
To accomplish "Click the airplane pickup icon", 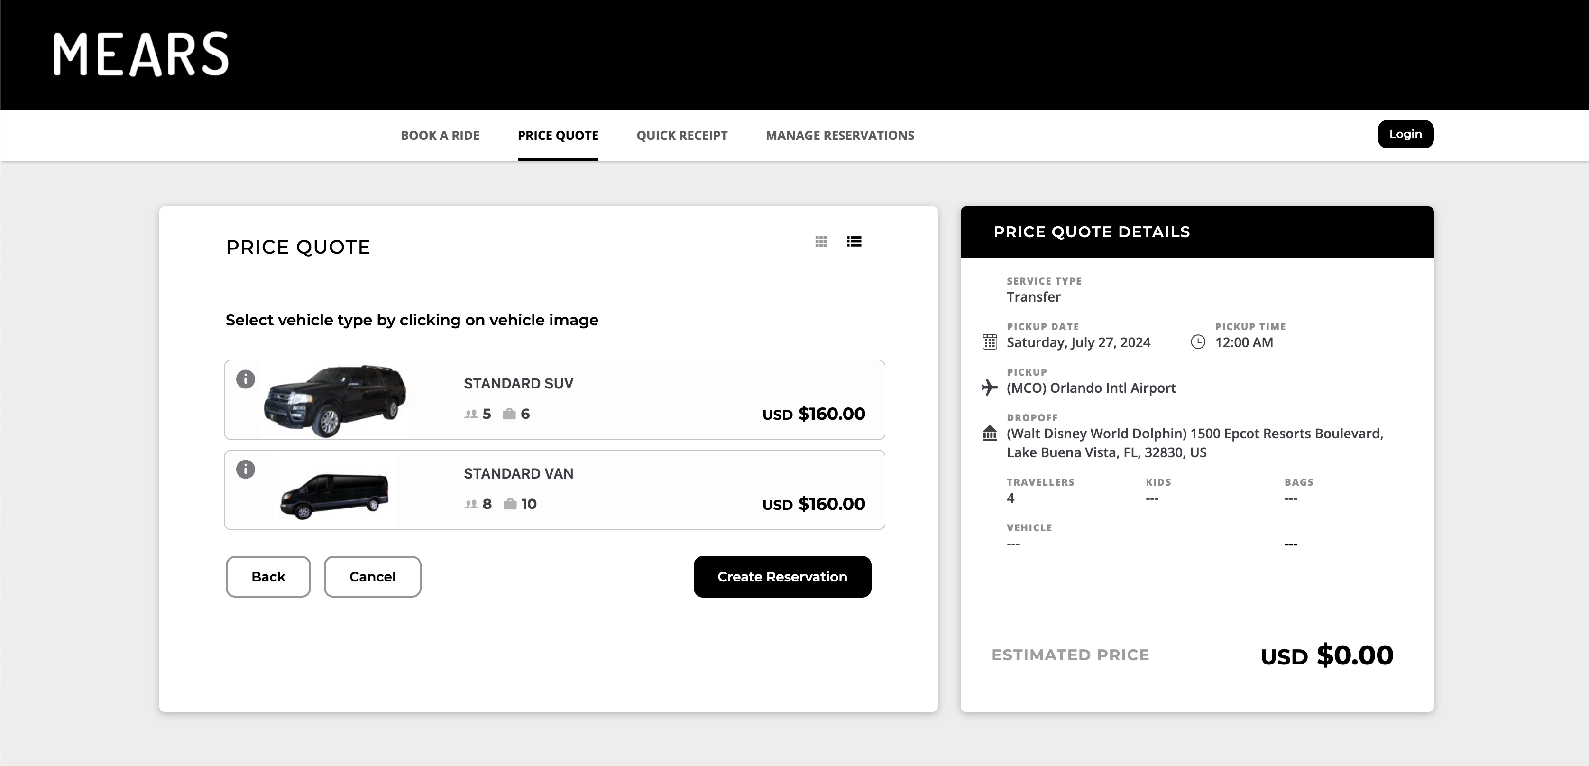I will 990,388.
